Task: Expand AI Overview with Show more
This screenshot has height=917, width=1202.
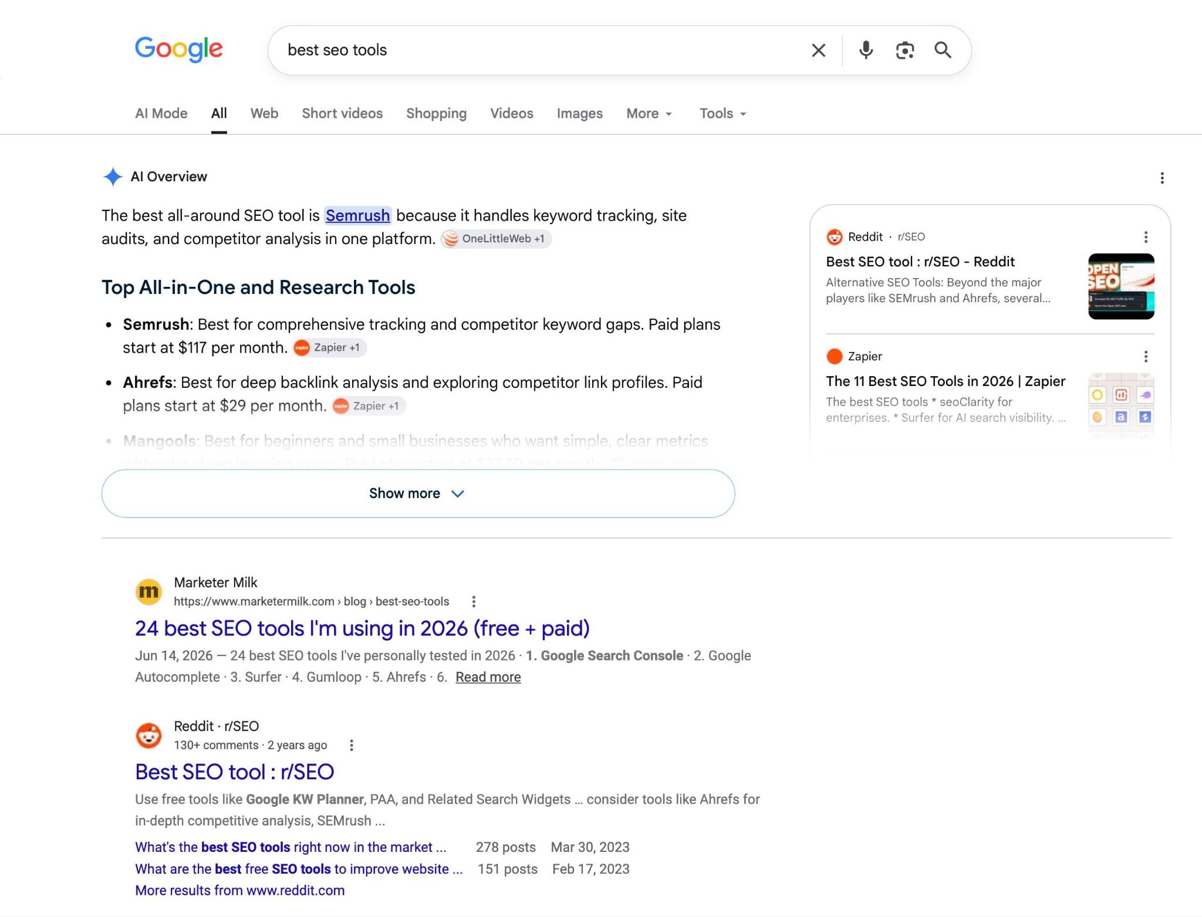Action: [x=418, y=493]
